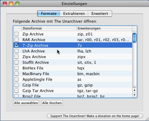Image resolution: width=149 pixels, height=121 pixels.
Task: Uncheck the 7-Zip Archive checkbox
Action: click(16, 45)
